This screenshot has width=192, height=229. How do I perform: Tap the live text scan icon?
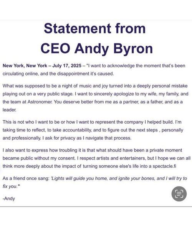[179, 194]
